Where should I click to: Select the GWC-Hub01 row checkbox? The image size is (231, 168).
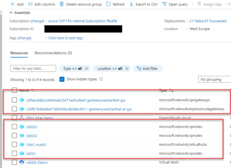14,144
